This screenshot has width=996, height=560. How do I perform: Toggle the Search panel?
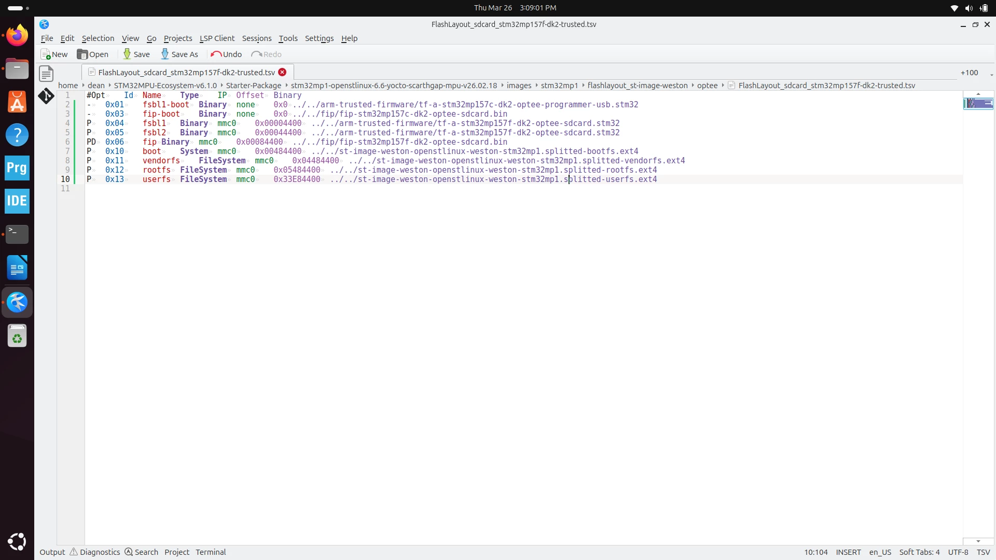(x=142, y=552)
